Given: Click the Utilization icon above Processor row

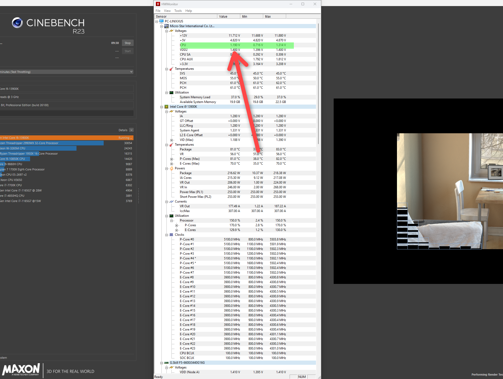Looking at the screenshot, I should point(171,215).
